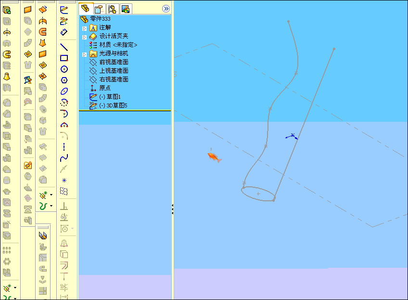408x300 pixels.
Task: Click the Swept Surface tool
Action: click(43, 32)
